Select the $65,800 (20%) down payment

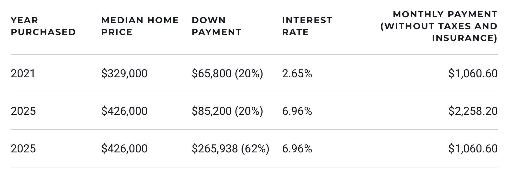[227, 74]
